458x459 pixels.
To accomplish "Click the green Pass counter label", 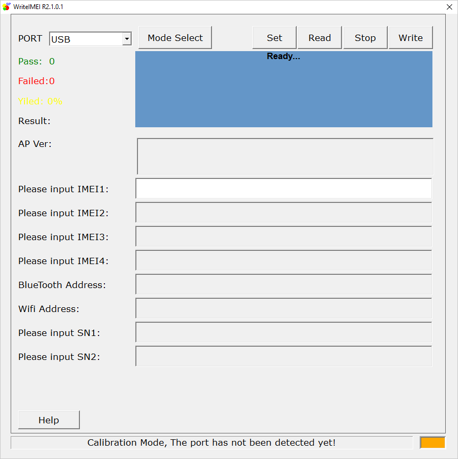I will click(x=36, y=61).
